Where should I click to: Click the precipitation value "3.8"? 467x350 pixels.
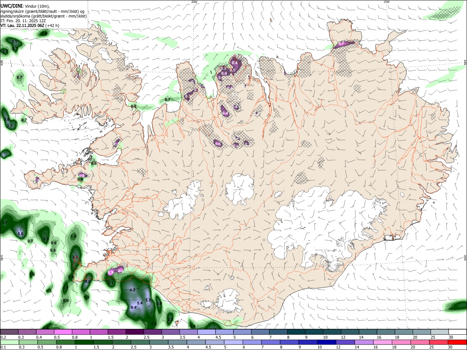coord(7,119)
